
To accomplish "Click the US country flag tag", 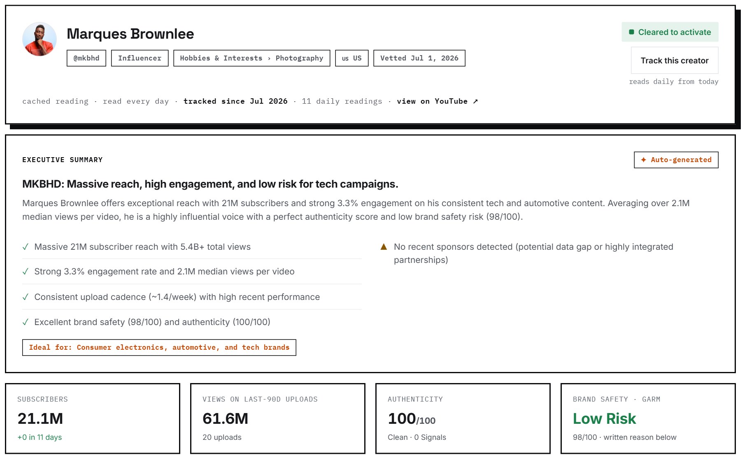I will click(x=352, y=58).
